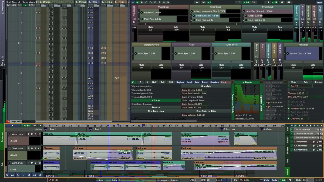Click the F button in sequencer header
324x182 pixels.
40,125
